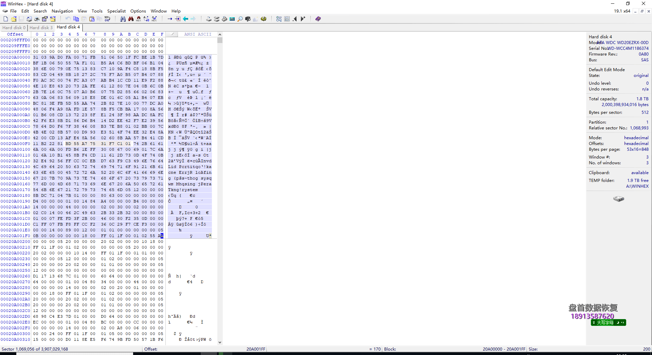Image resolution: width=652 pixels, height=355 pixels.
Task: Click the yellow gear Options icon
Action: pyautogui.click(x=264, y=19)
